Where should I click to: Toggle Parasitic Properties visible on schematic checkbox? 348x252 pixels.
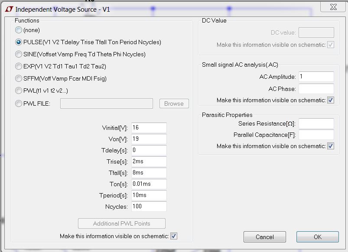pyautogui.click(x=331, y=146)
